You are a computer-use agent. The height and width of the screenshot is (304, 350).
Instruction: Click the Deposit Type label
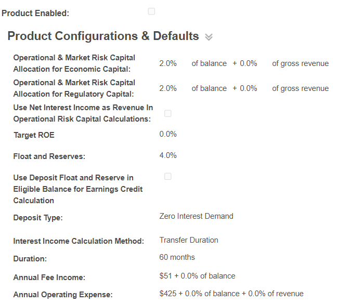click(38, 218)
